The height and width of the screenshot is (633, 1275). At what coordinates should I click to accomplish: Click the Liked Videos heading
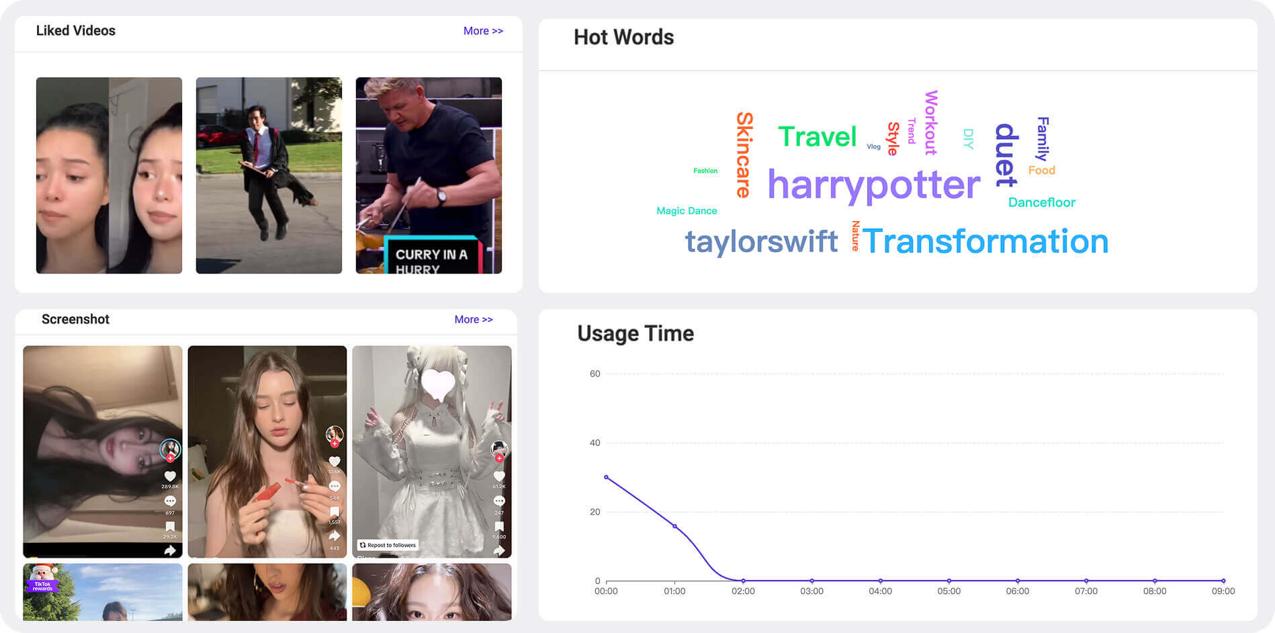75,31
